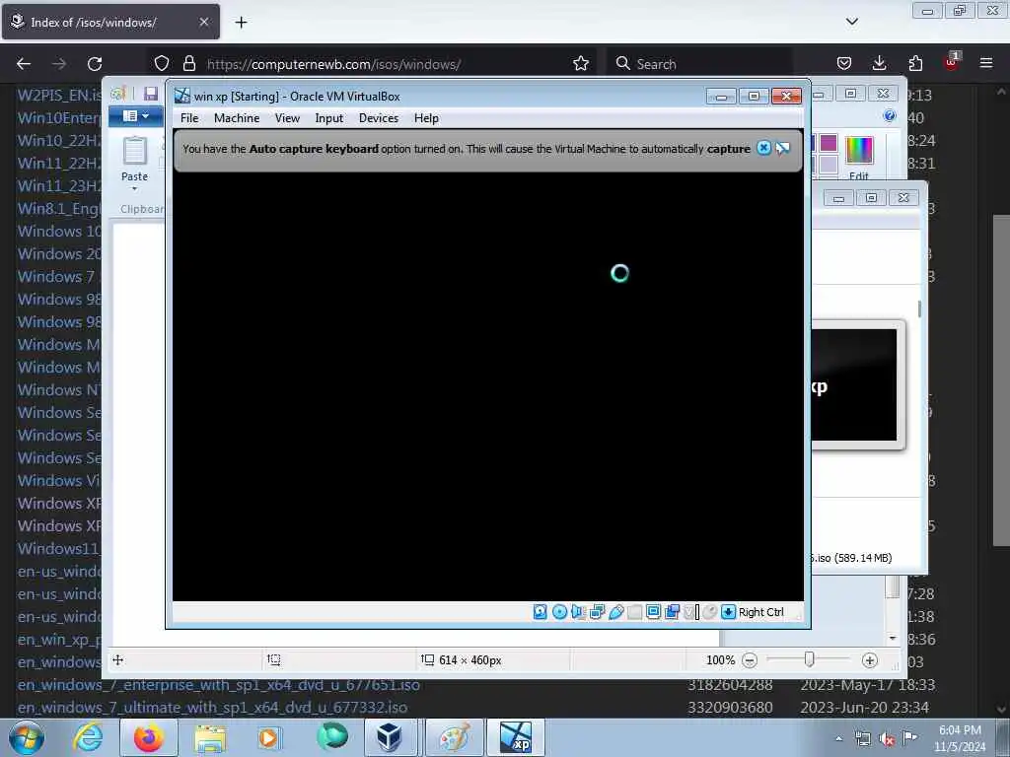Viewport: 1010px width, 757px height.
Task: Click the muted volume tray icon
Action: coord(887,739)
